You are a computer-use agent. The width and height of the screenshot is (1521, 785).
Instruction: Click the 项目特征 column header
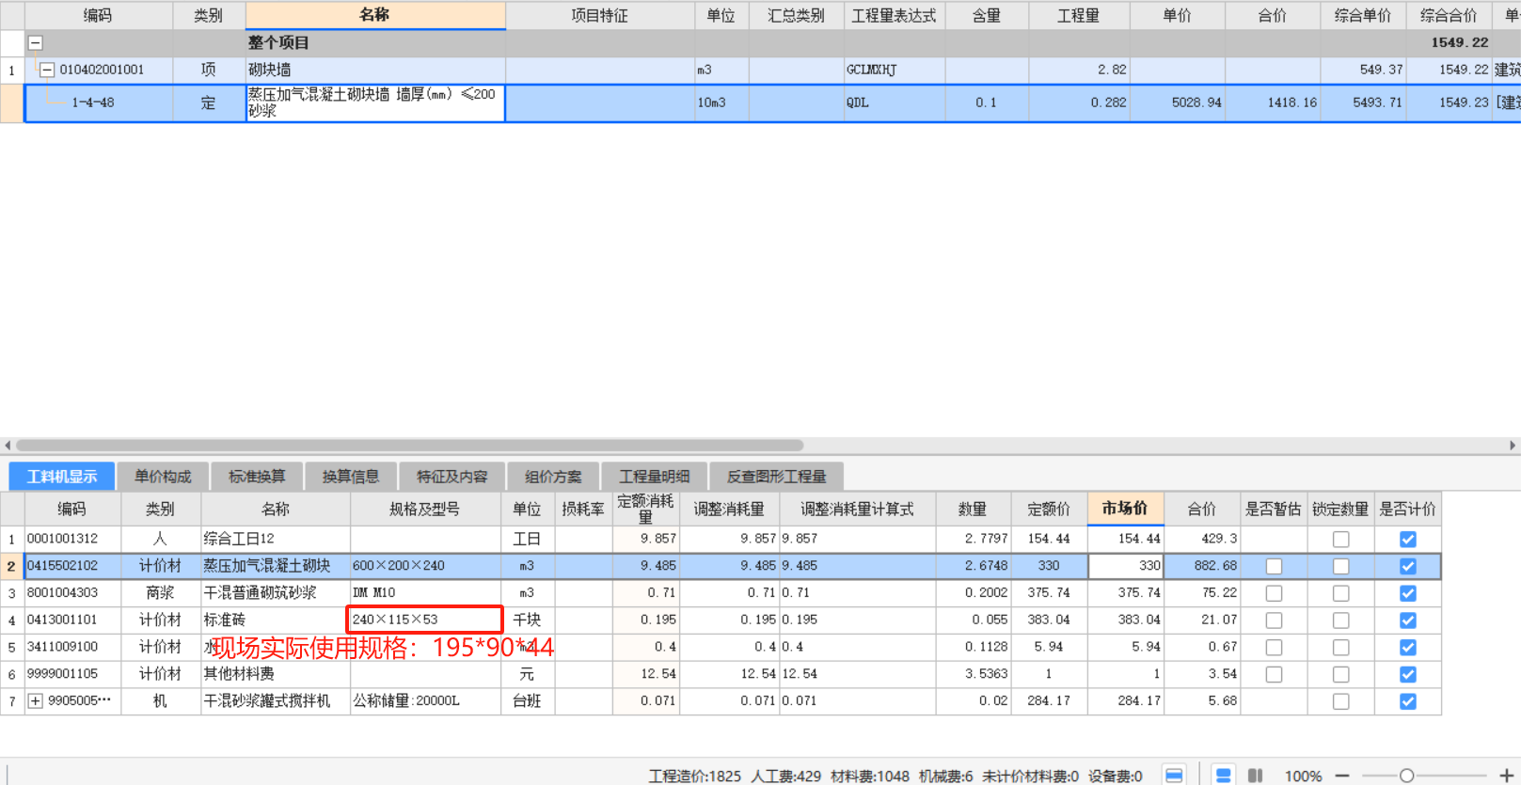tap(600, 15)
